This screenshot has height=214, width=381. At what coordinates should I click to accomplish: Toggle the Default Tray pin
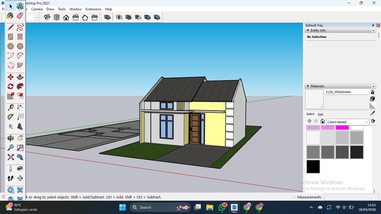(x=373, y=25)
